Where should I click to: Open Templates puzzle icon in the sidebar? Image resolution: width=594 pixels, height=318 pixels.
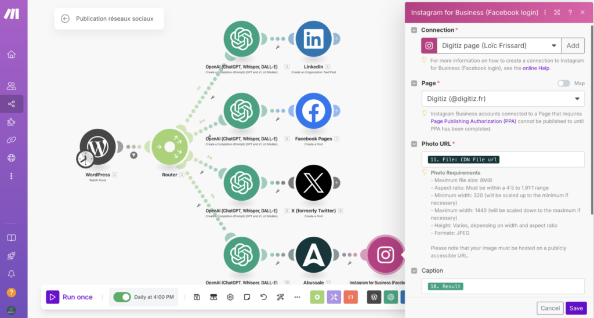(x=12, y=122)
